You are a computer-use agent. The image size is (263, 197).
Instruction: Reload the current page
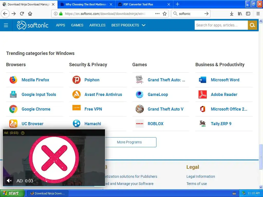tap(22, 14)
